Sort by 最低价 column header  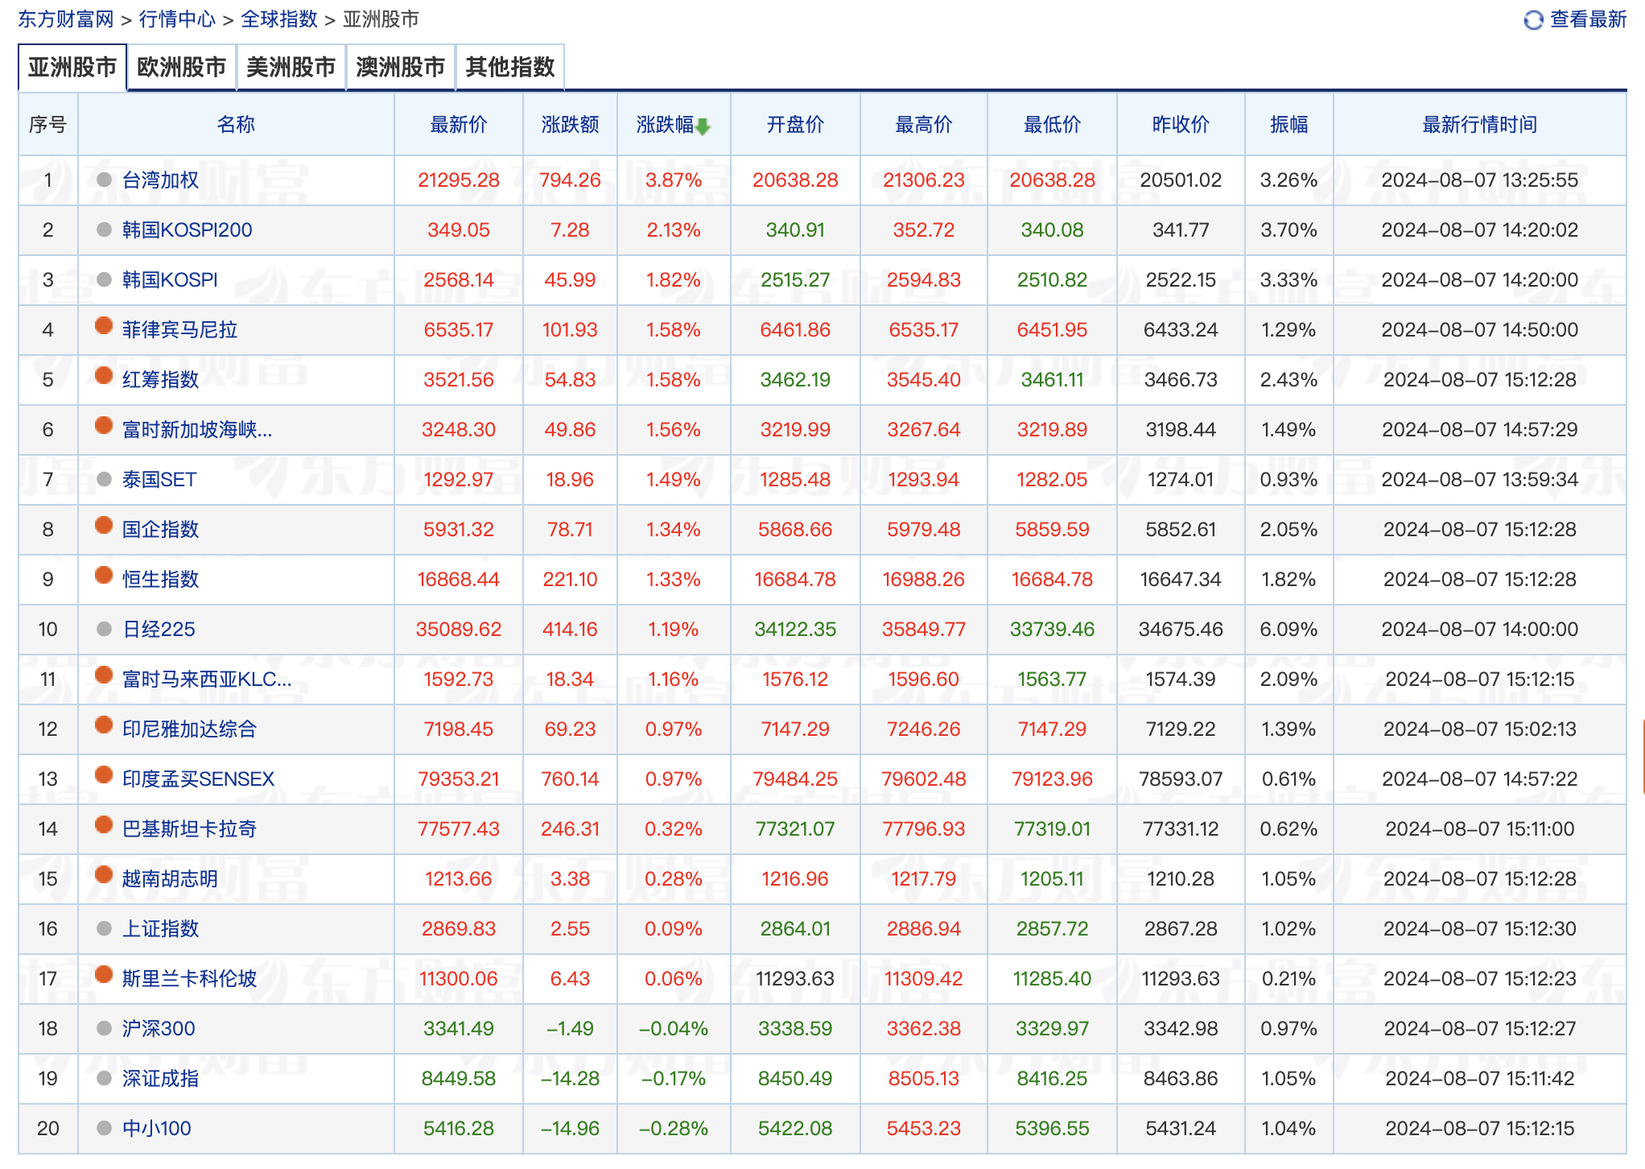[x=1053, y=125]
